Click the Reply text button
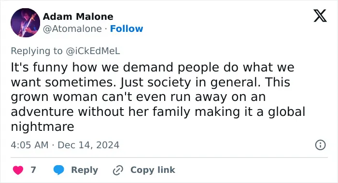The image size is (338, 183). [x=84, y=170]
